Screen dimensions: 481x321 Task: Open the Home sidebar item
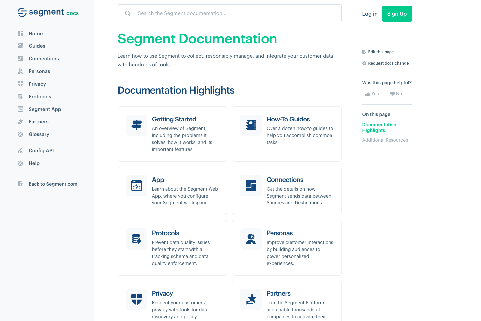pyautogui.click(x=36, y=33)
